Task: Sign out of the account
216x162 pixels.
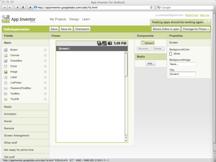Action: click(205, 15)
